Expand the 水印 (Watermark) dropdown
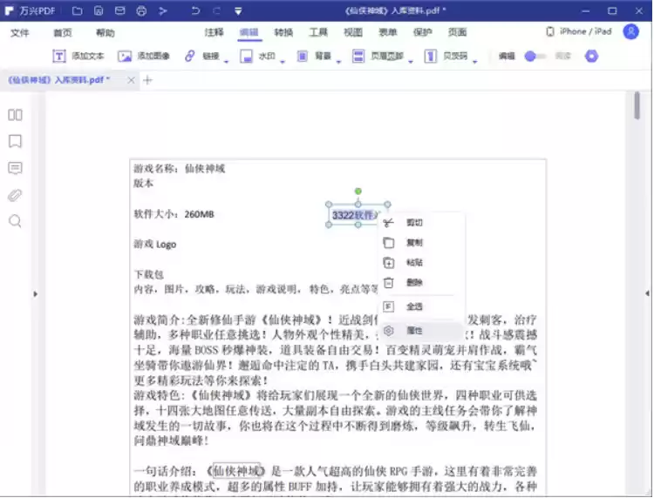The image size is (654, 498). [283, 60]
